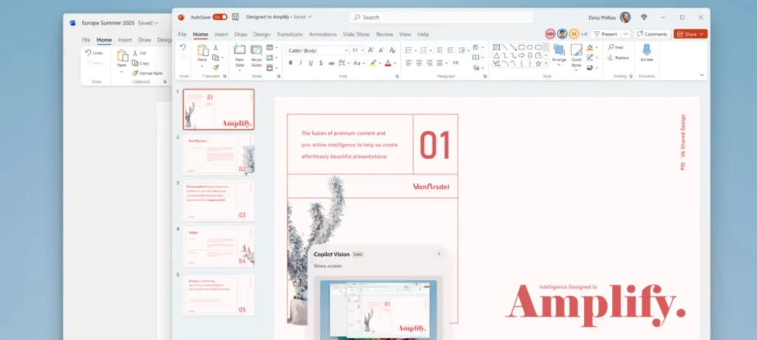Open Draw tab in Word window
This screenshot has width=757, height=340.
pyautogui.click(x=144, y=40)
